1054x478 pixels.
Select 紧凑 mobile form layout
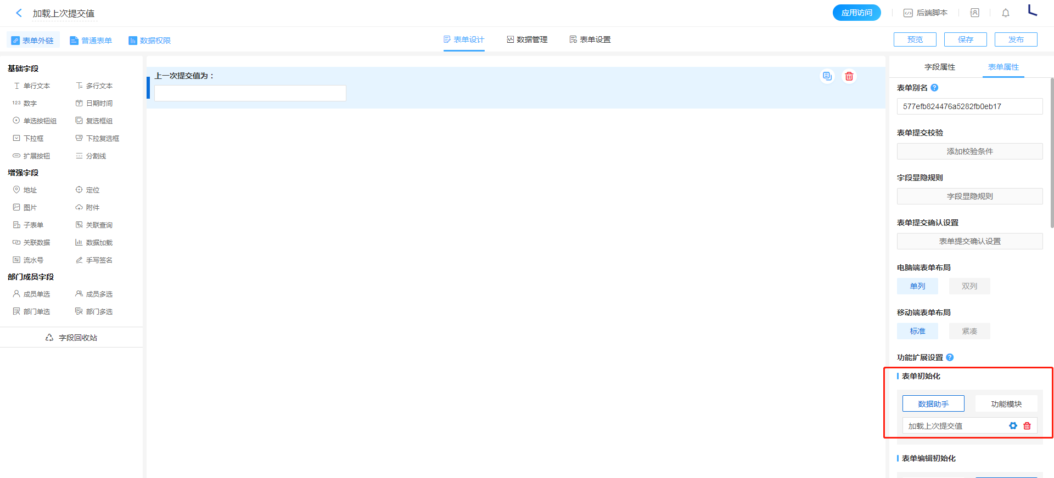coord(969,331)
